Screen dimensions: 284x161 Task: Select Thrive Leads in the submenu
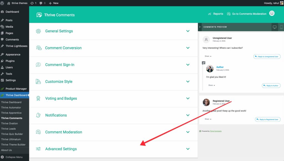pyautogui.click(x=8, y=129)
